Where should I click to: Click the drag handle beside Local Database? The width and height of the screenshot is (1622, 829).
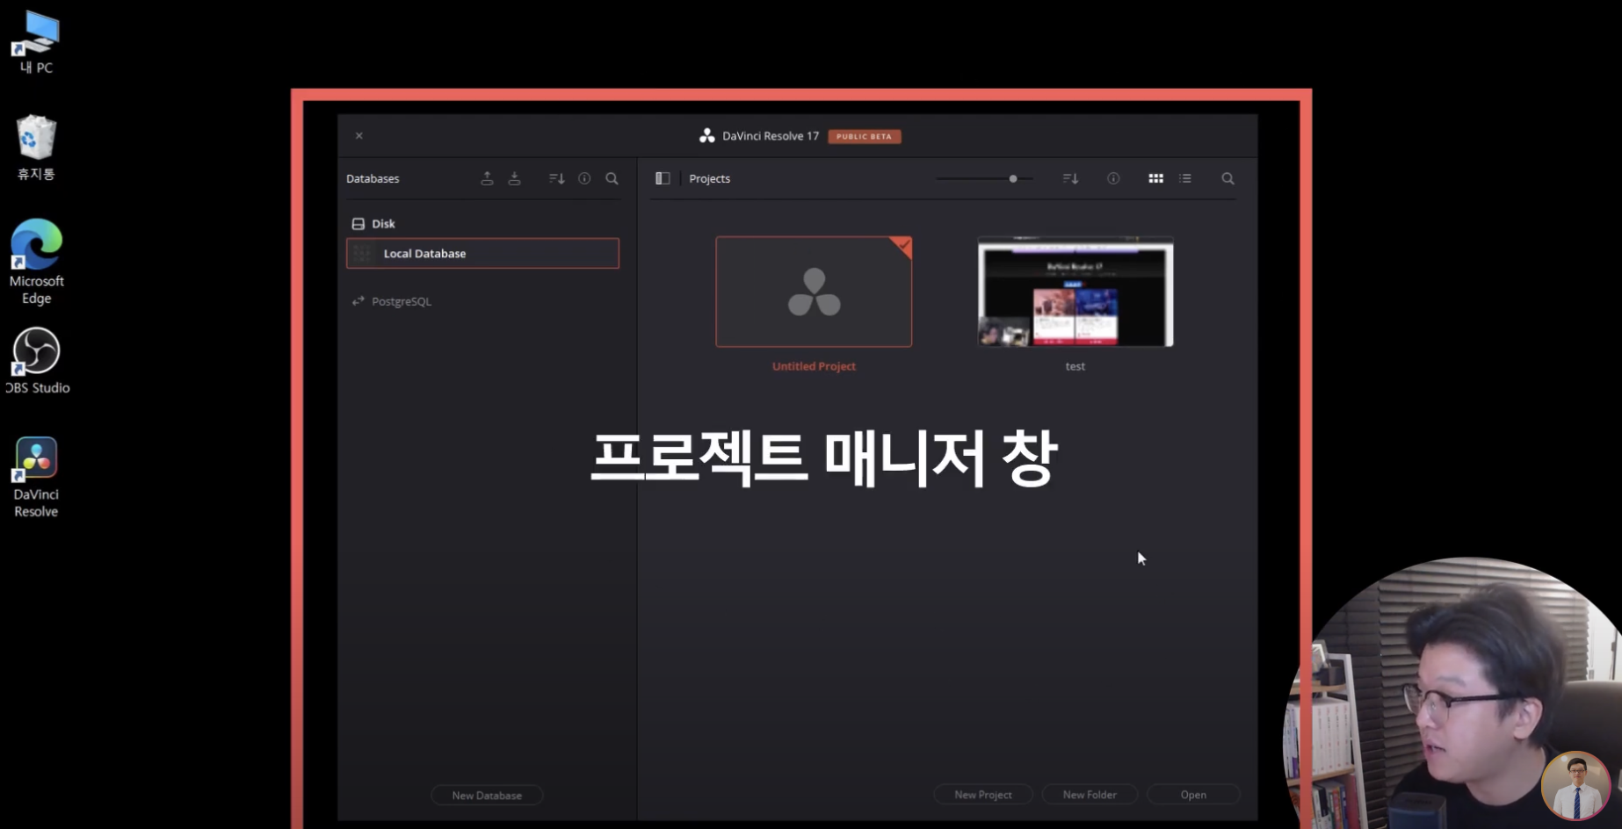pyautogui.click(x=362, y=253)
